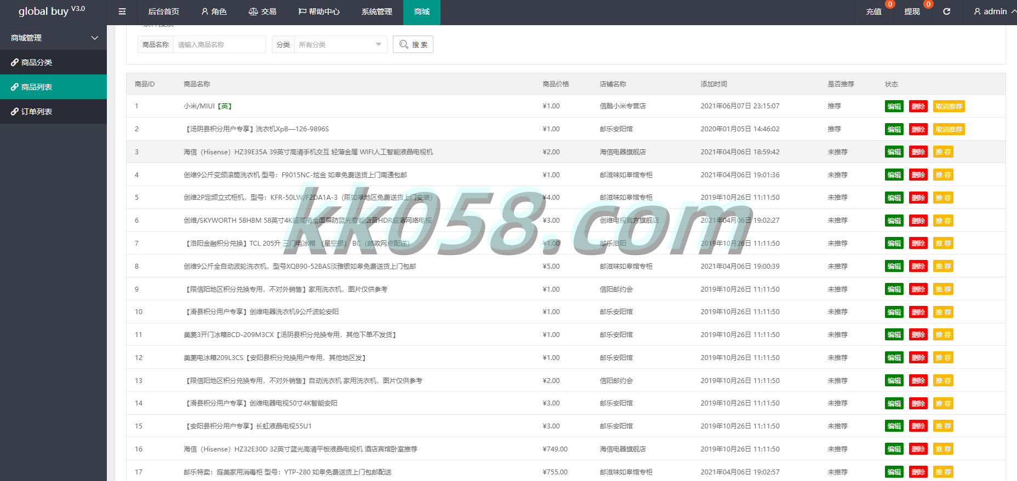The width and height of the screenshot is (1017, 481).
Task: Click 推荐 for product ID 8
Action: tap(943, 266)
